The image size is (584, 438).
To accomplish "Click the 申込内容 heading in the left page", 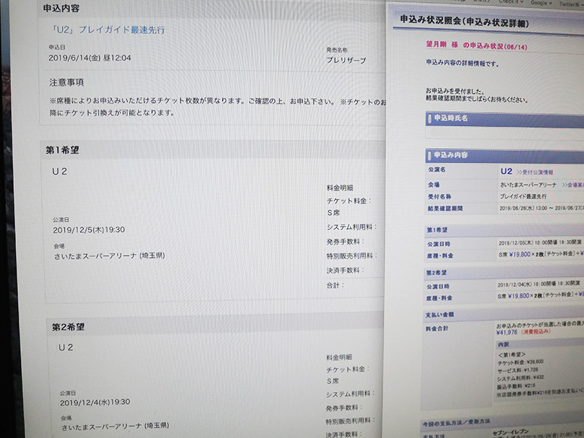I will point(61,8).
